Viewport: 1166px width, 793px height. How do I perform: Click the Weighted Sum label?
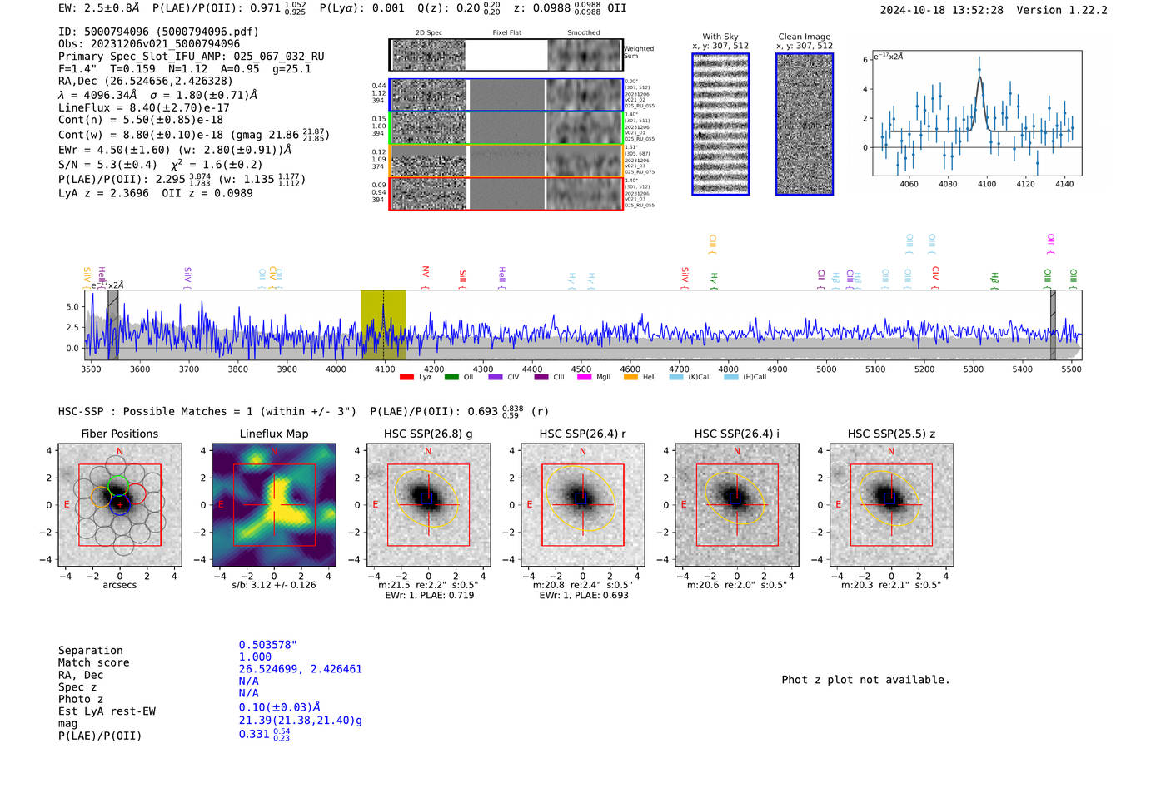pyautogui.click(x=639, y=52)
